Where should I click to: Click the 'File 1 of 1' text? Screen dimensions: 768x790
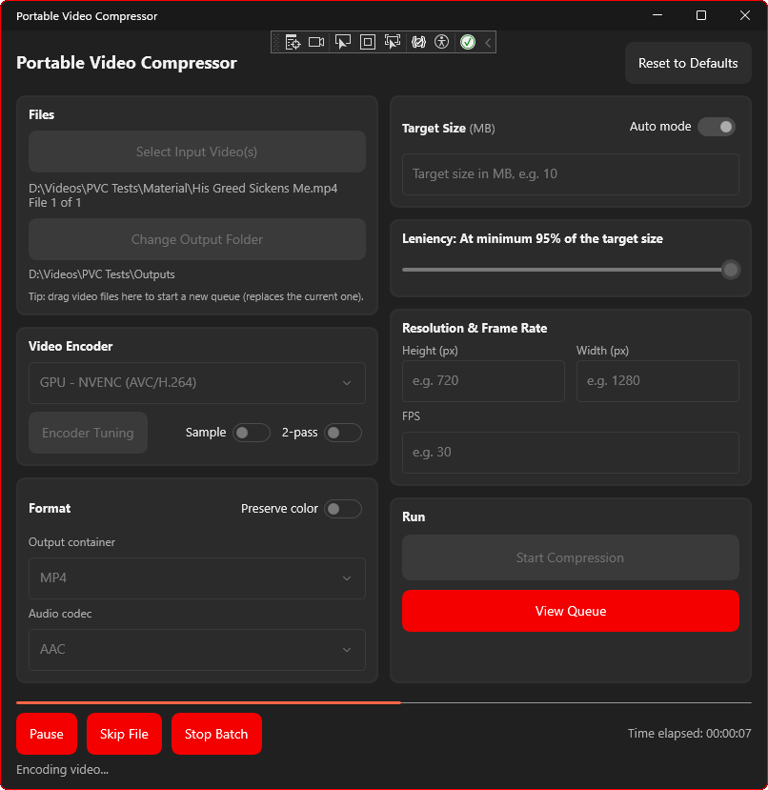coord(55,203)
